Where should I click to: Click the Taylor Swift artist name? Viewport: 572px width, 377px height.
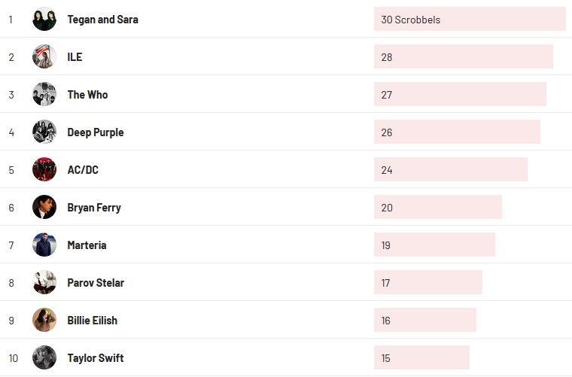(96, 358)
